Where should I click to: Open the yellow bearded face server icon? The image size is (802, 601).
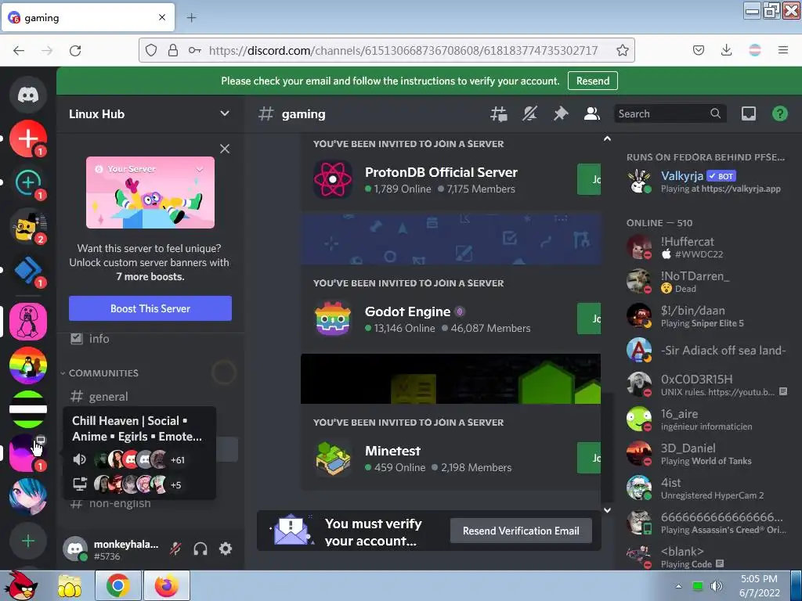tap(28, 226)
